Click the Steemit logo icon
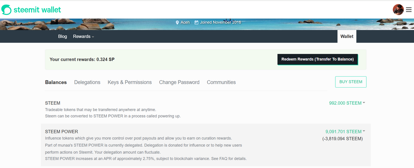 (x=6, y=10)
